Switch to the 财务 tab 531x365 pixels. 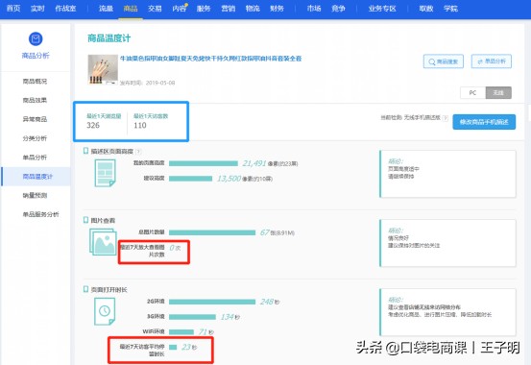(x=277, y=9)
